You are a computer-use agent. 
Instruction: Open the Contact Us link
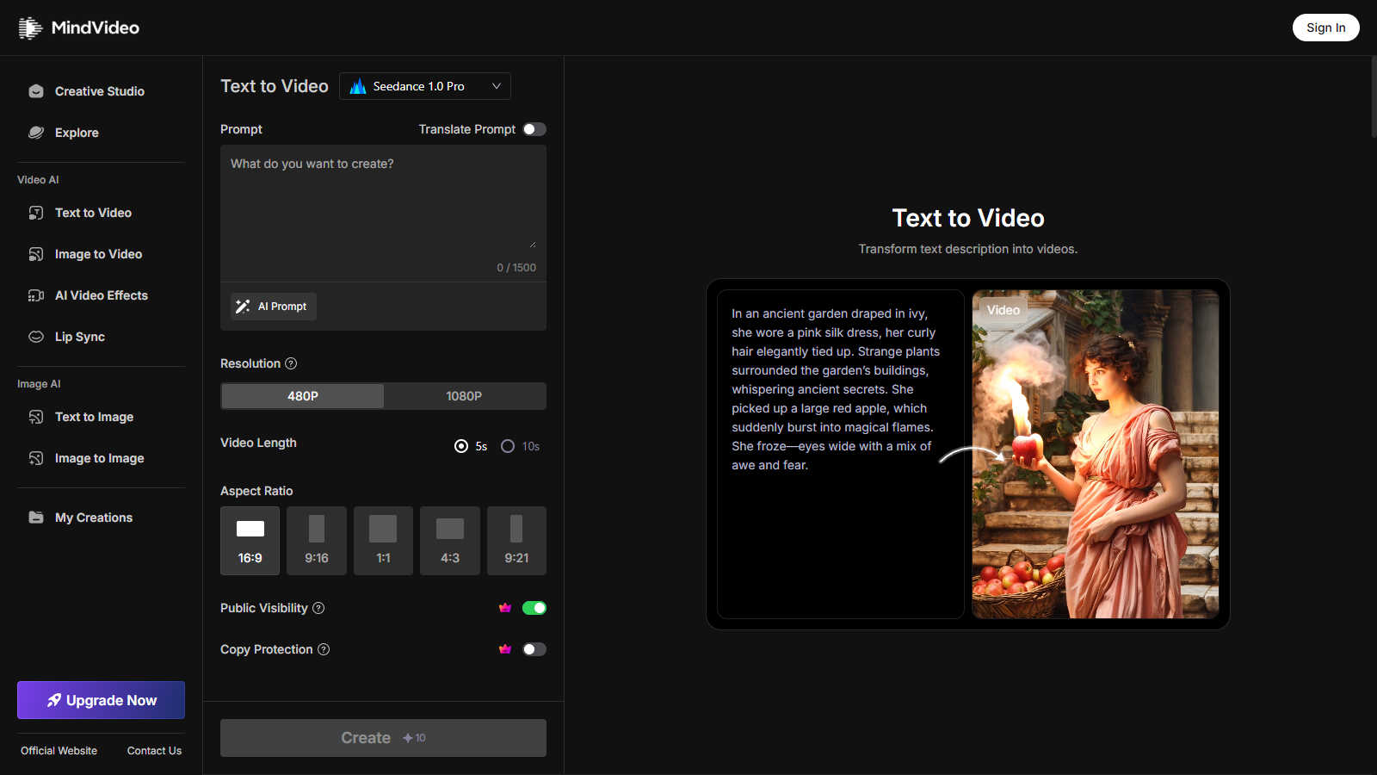point(154,751)
